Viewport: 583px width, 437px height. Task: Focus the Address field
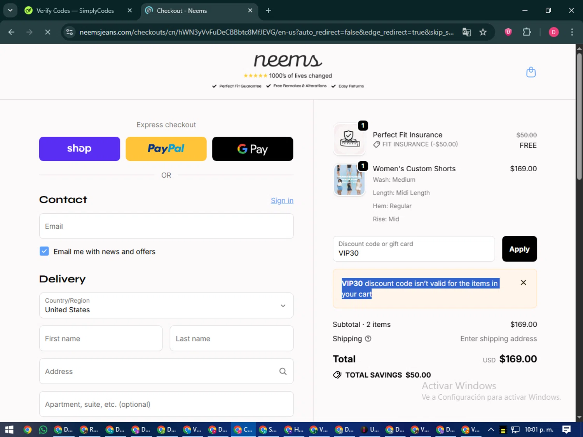point(166,371)
